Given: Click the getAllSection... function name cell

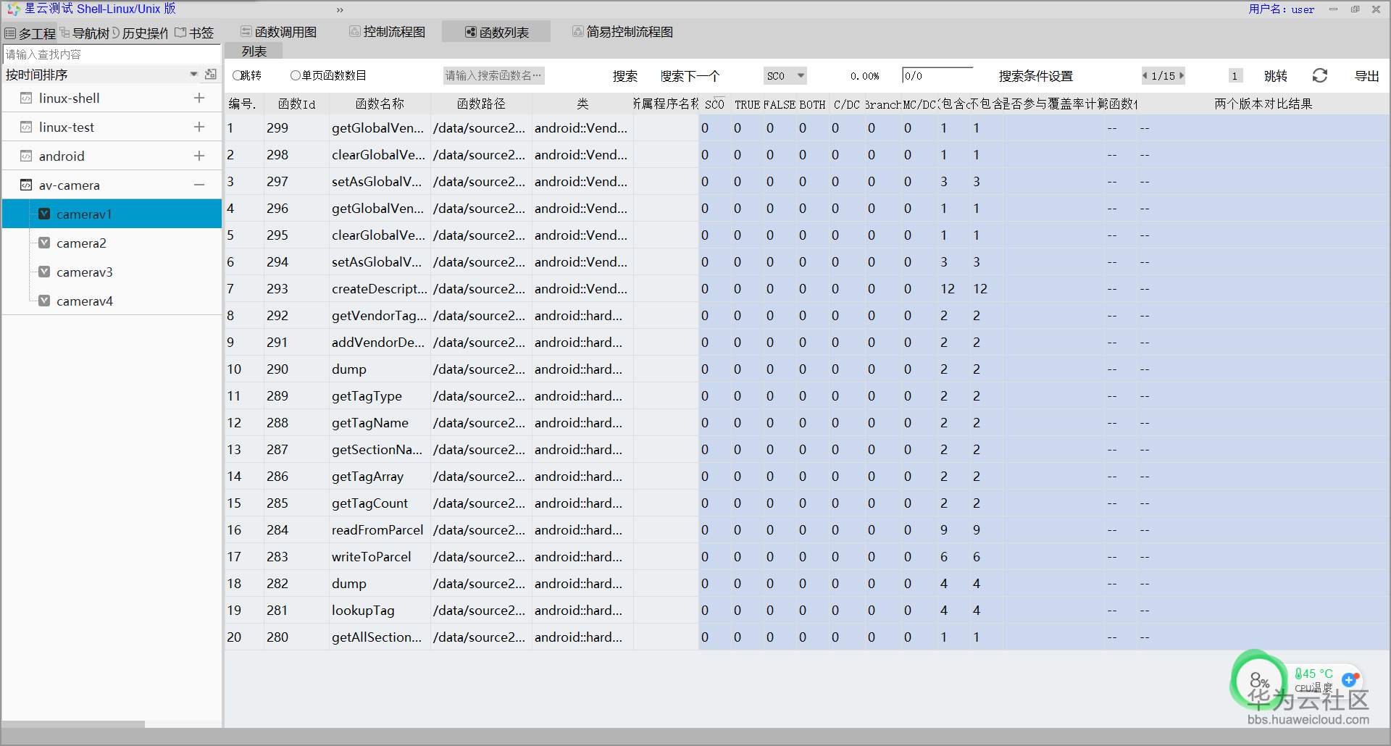Looking at the screenshot, I should (x=380, y=637).
